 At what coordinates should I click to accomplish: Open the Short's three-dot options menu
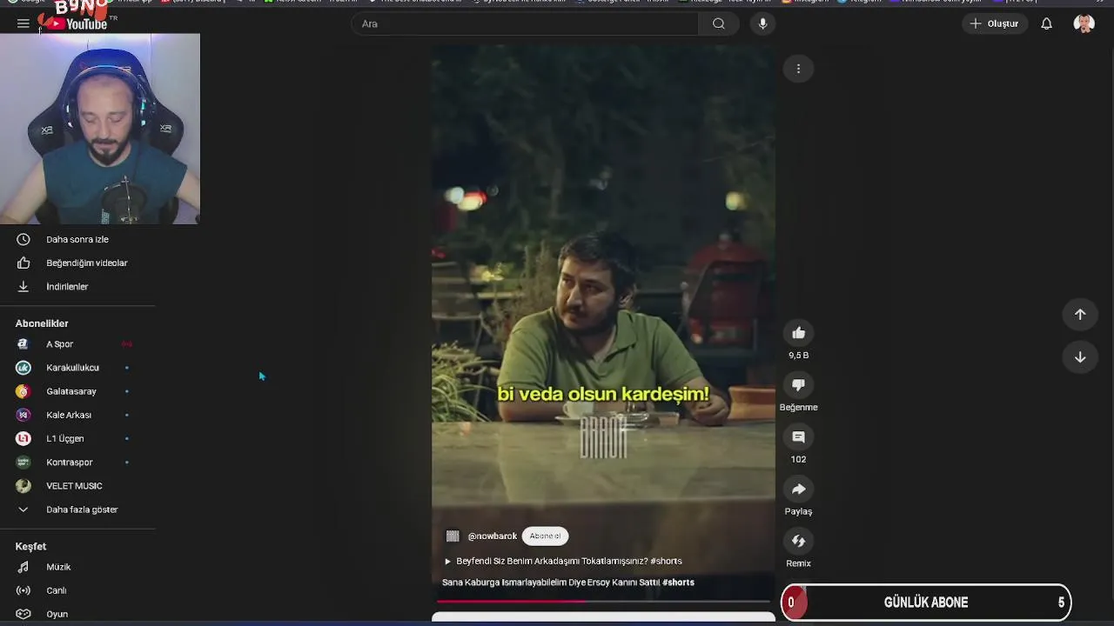(798, 69)
